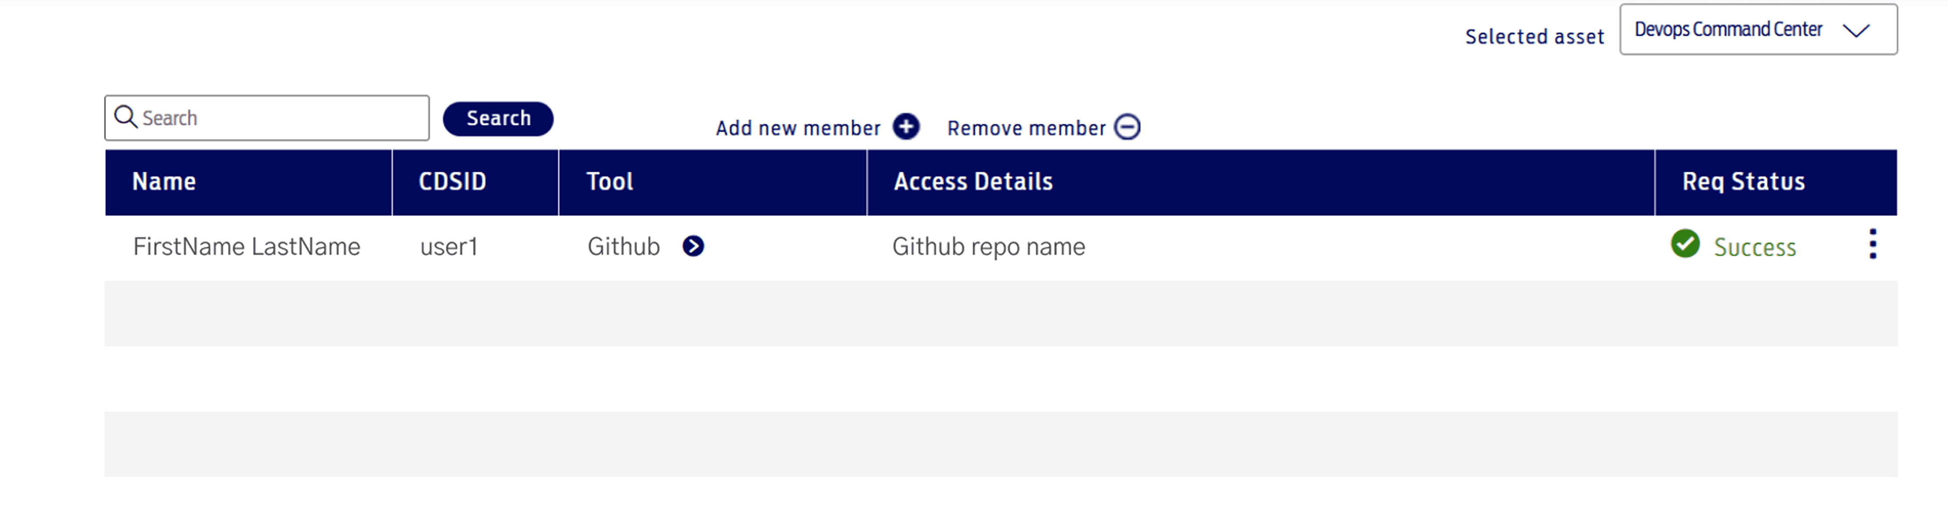Click the dark blue Search button

pyautogui.click(x=497, y=119)
